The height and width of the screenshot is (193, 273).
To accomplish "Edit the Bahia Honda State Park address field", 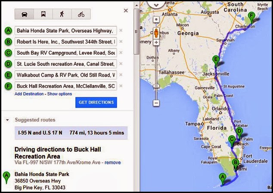I will [x=66, y=31].
